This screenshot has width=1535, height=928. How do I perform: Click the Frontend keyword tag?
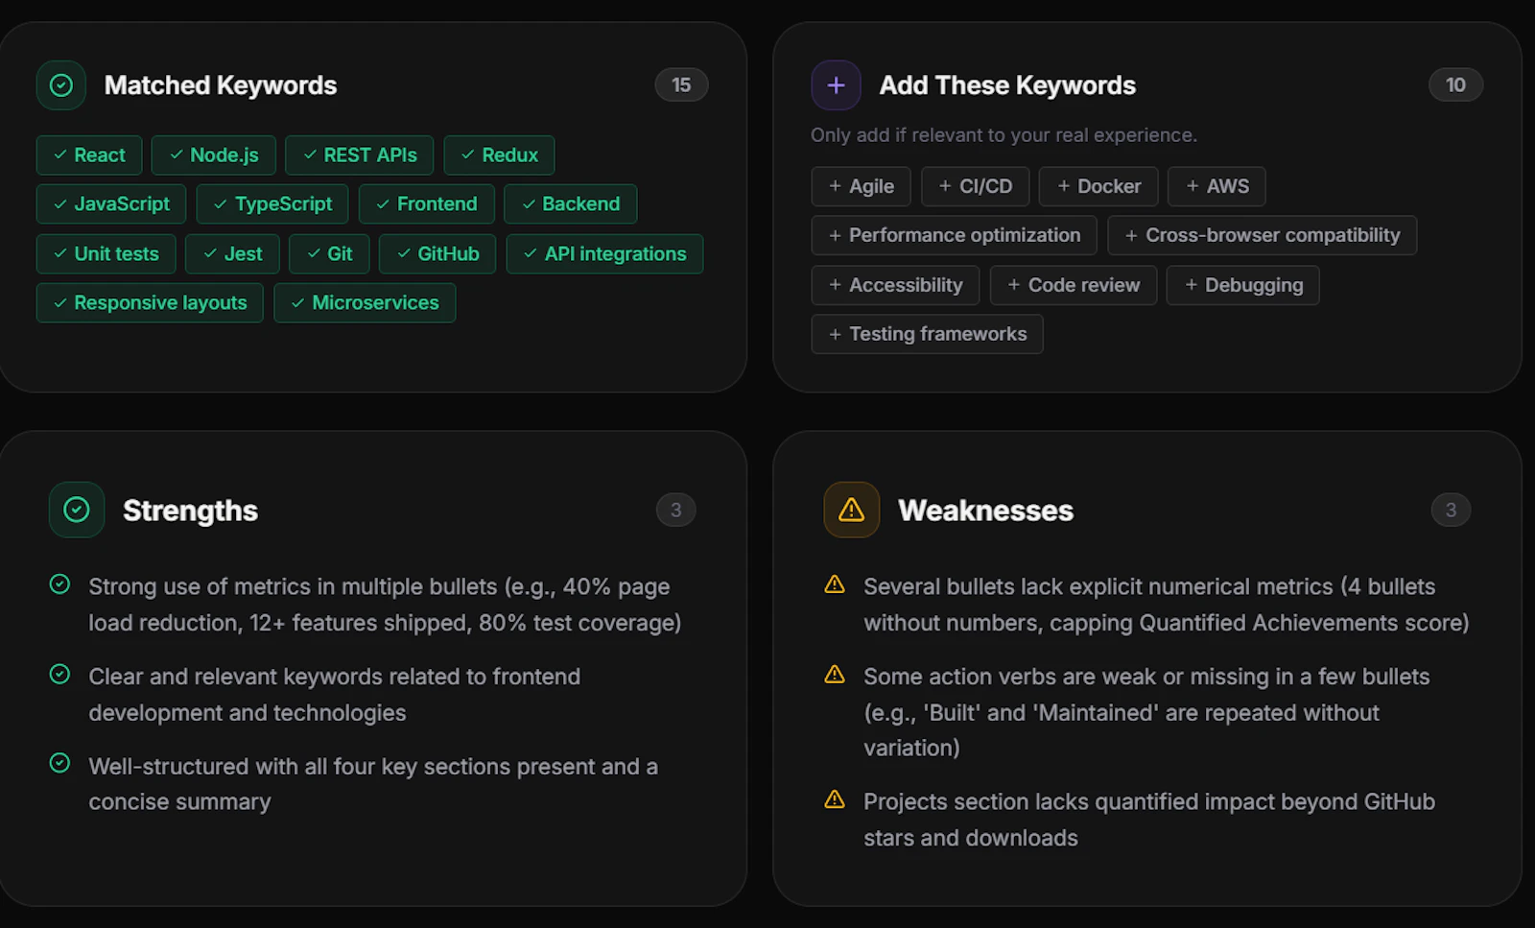tap(427, 204)
